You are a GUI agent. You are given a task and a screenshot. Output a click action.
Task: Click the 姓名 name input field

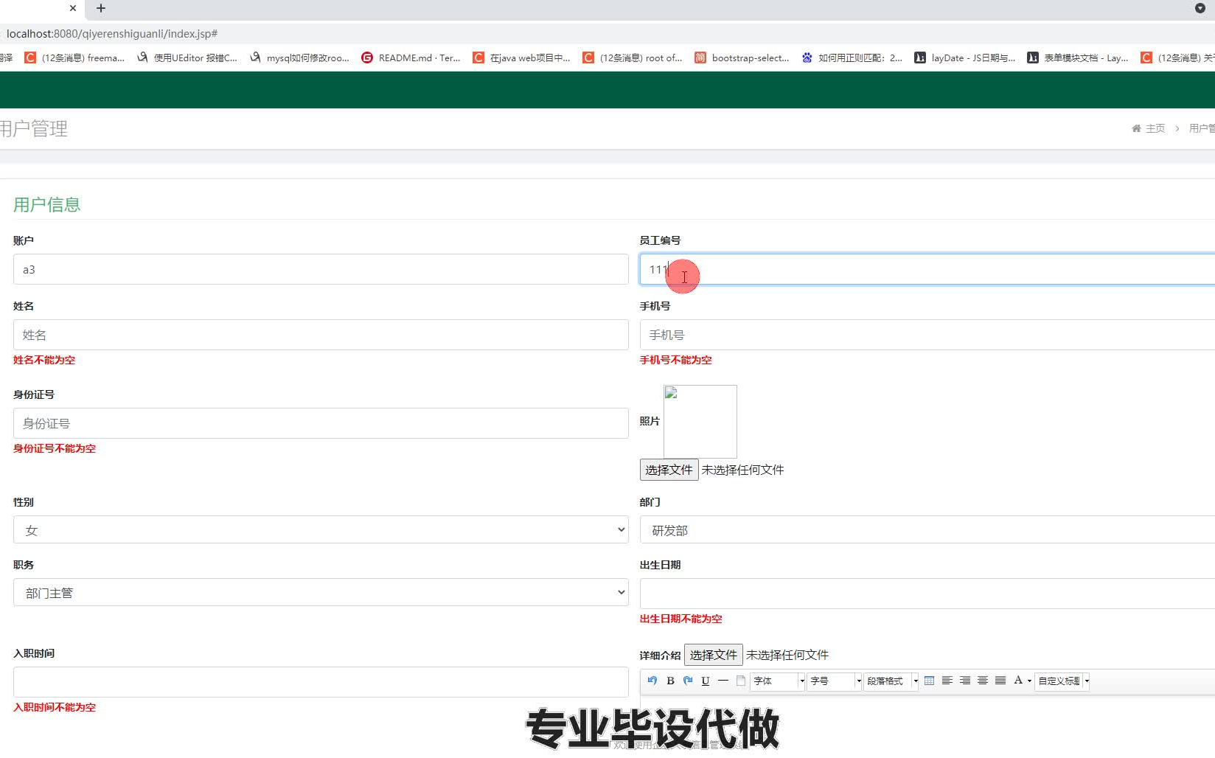[321, 335]
